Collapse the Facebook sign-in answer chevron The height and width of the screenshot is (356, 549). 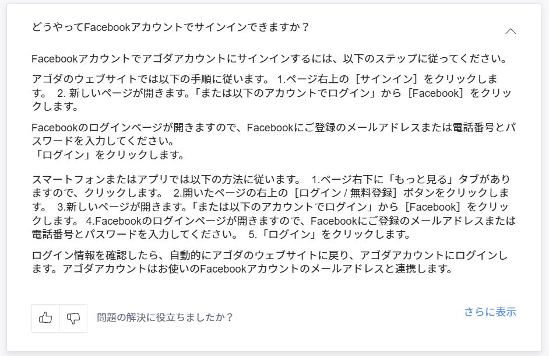coord(511,32)
